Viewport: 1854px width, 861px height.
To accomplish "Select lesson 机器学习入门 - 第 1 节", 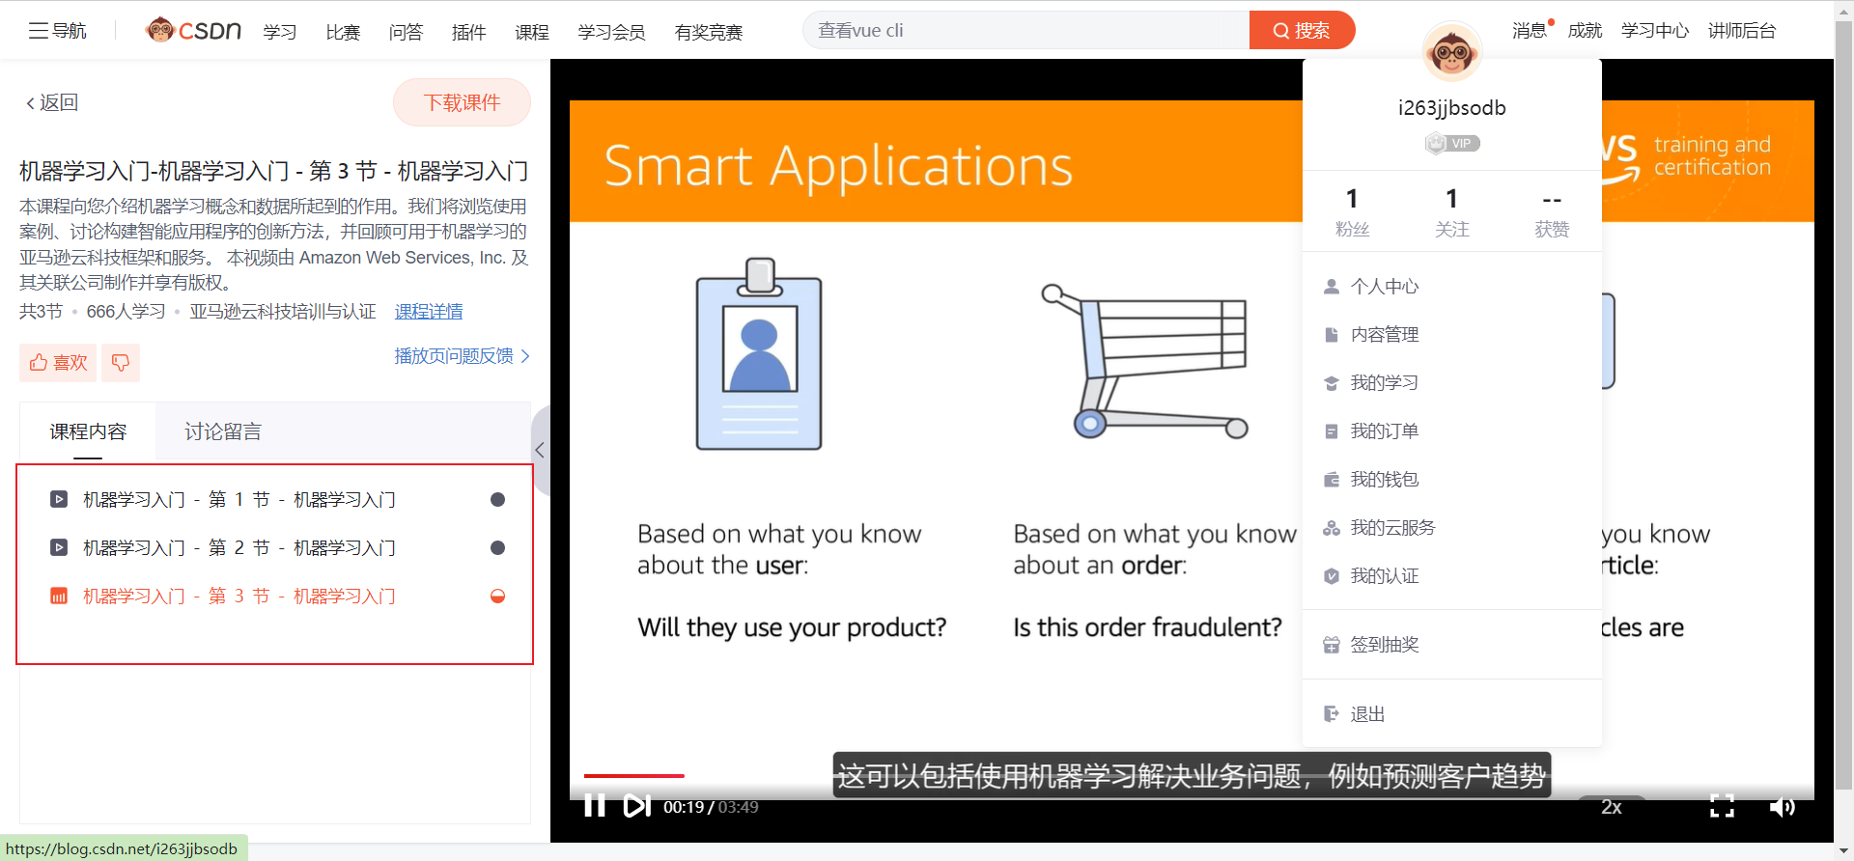I will pyautogui.click(x=239, y=500).
